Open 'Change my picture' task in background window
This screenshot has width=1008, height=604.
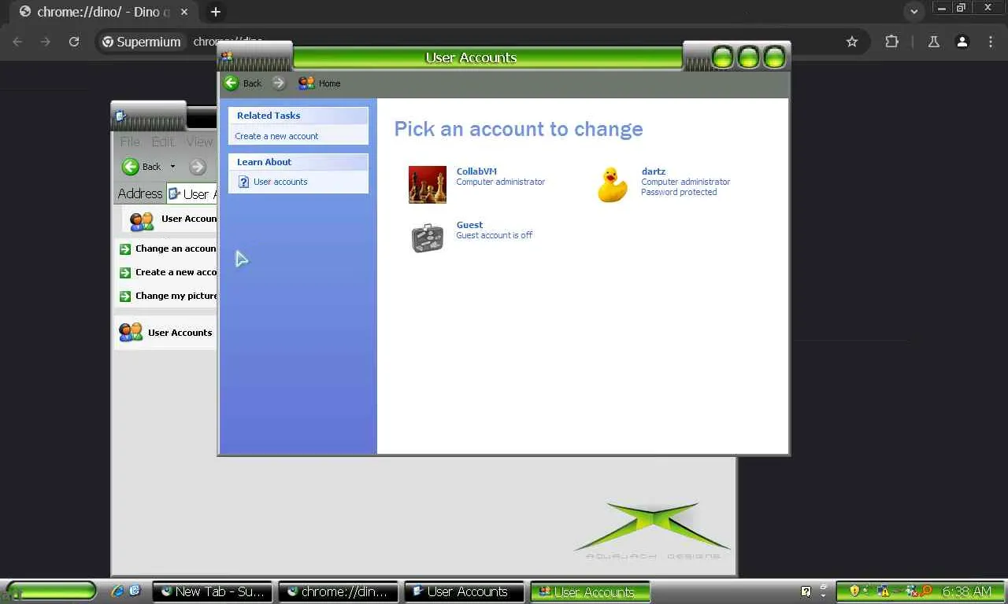tap(176, 296)
